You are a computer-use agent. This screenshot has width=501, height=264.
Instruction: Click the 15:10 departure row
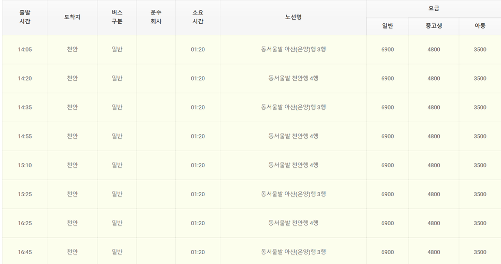[252, 165]
